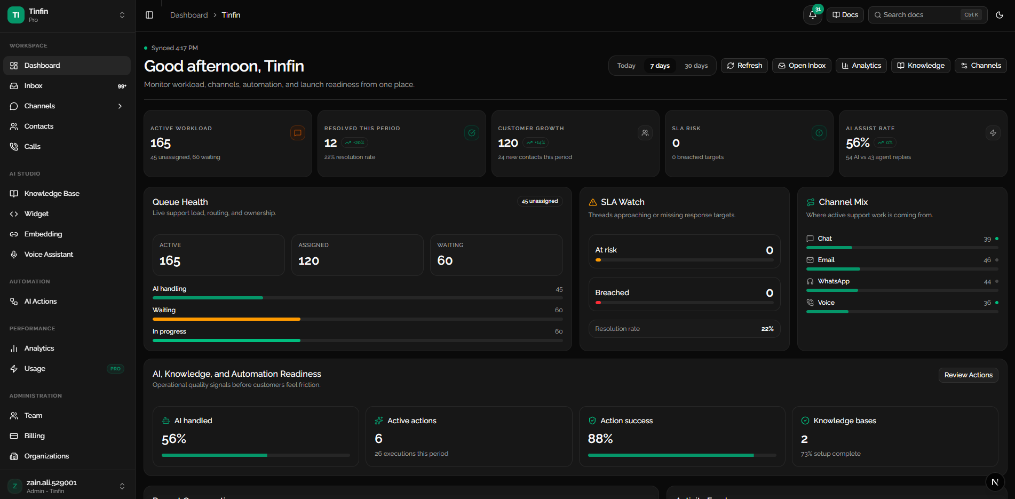Click the Active Workload chat icon

pyautogui.click(x=298, y=133)
